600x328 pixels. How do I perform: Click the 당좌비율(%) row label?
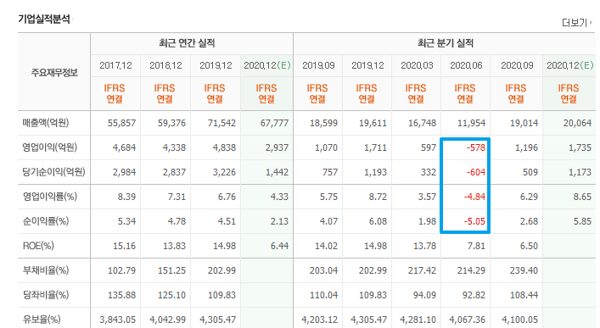point(46,295)
